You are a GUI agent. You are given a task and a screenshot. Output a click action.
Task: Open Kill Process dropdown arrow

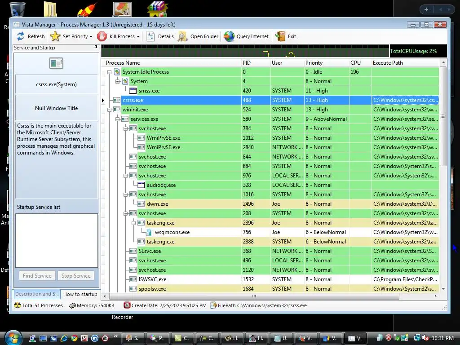click(138, 37)
